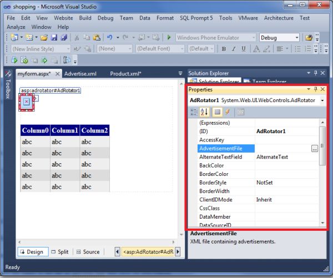Click the Start Debugging green arrow
The width and height of the screenshot is (333, 278).
tap(169, 38)
